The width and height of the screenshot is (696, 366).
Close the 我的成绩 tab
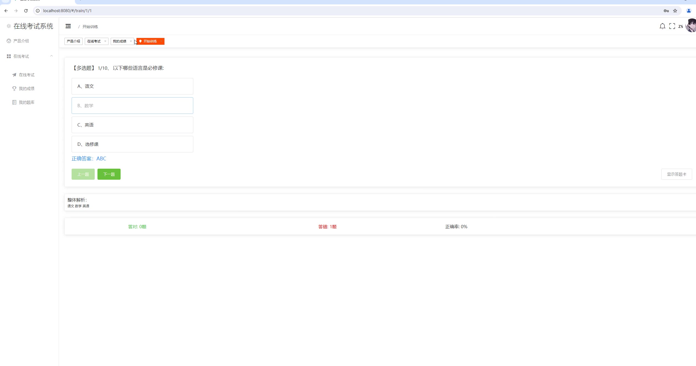tap(131, 41)
